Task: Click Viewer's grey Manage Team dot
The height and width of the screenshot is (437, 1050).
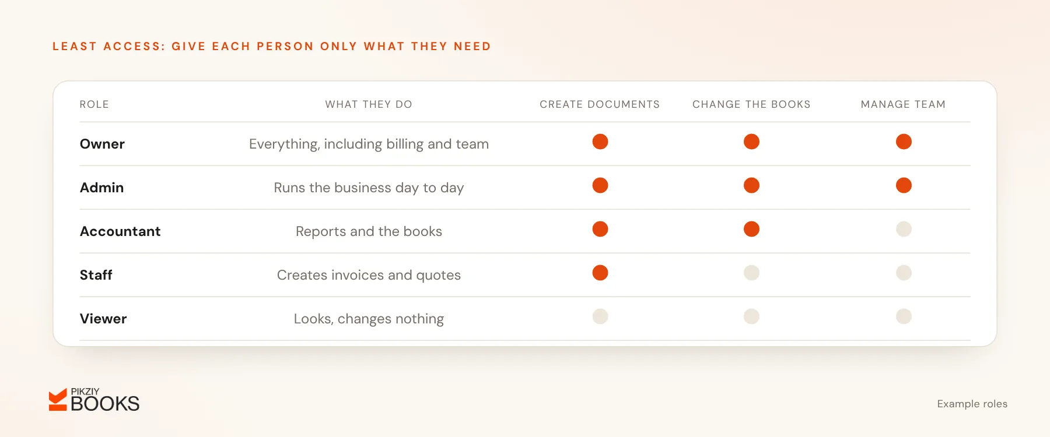Action: point(904,316)
